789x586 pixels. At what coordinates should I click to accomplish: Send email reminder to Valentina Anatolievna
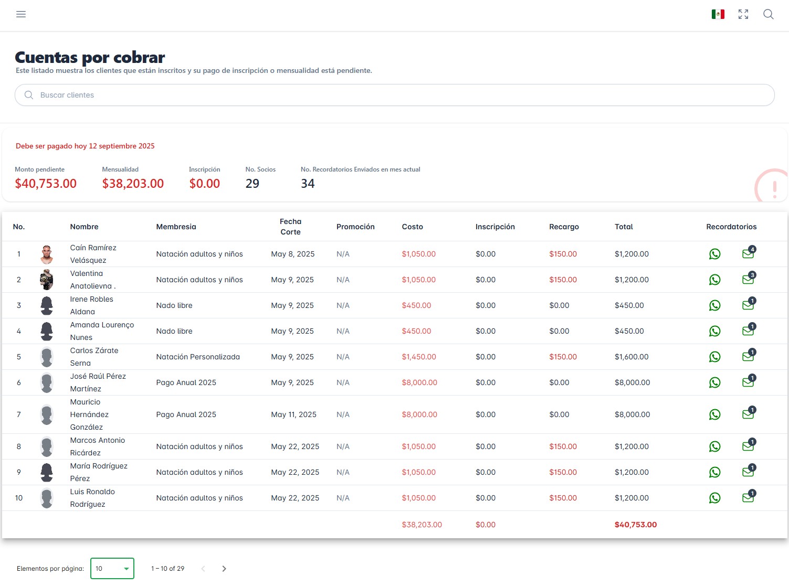tap(748, 280)
